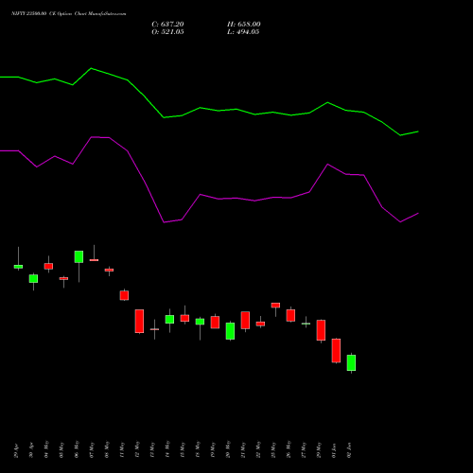This screenshot has width=473, height=473.
Task: Select the tall green candlestick above 06 May
Action: 79,256
